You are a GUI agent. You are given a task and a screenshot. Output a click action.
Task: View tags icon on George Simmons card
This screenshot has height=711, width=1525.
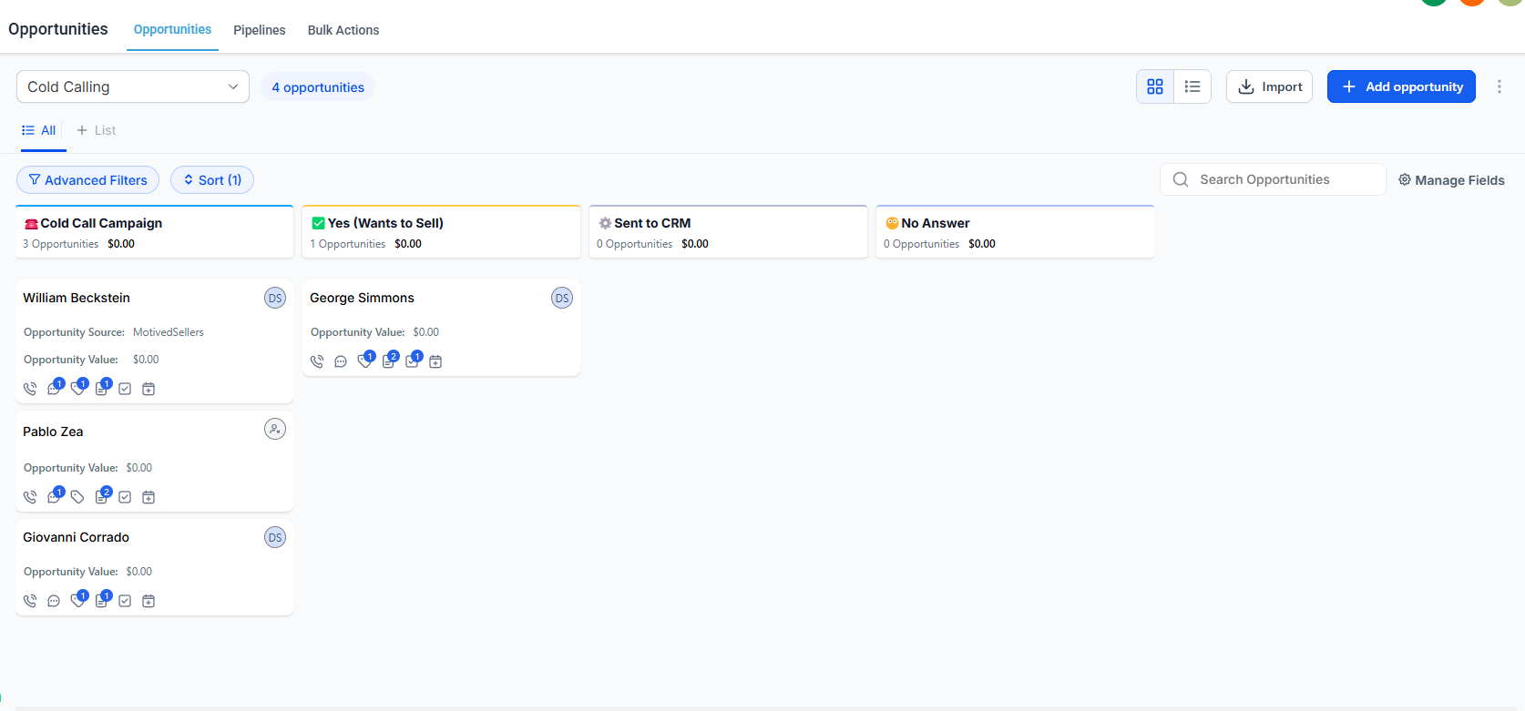coord(364,361)
